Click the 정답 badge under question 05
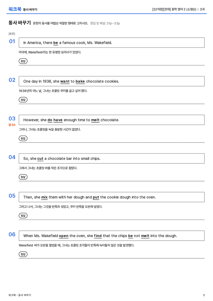The height and width of the screenshot is (301, 213). coord(23,215)
